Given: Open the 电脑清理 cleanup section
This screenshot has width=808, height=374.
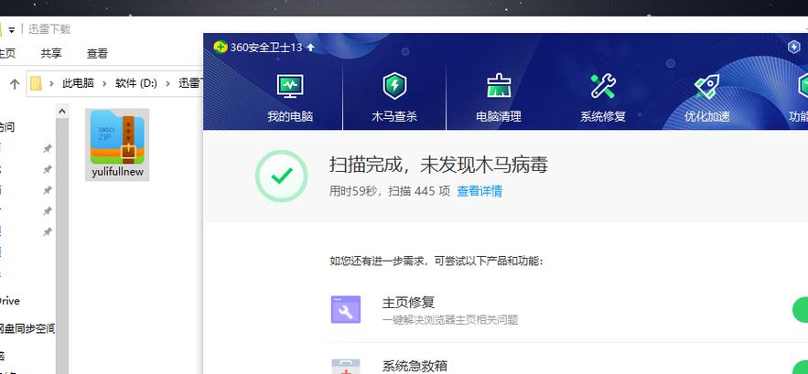Looking at the screenshot, I should tap(498, 97).
